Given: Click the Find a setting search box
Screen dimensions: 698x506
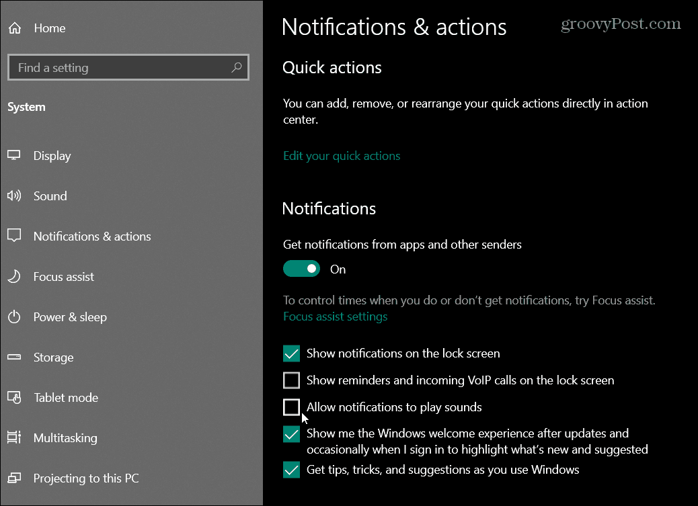Looking at the screenshot, I should click(128, 67).
